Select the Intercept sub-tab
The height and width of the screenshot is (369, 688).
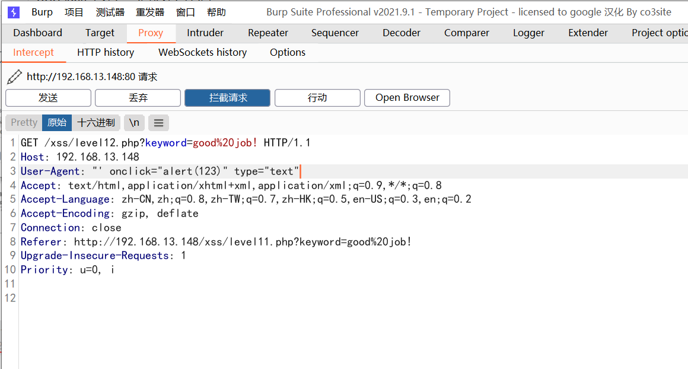(x=33, y=53)
